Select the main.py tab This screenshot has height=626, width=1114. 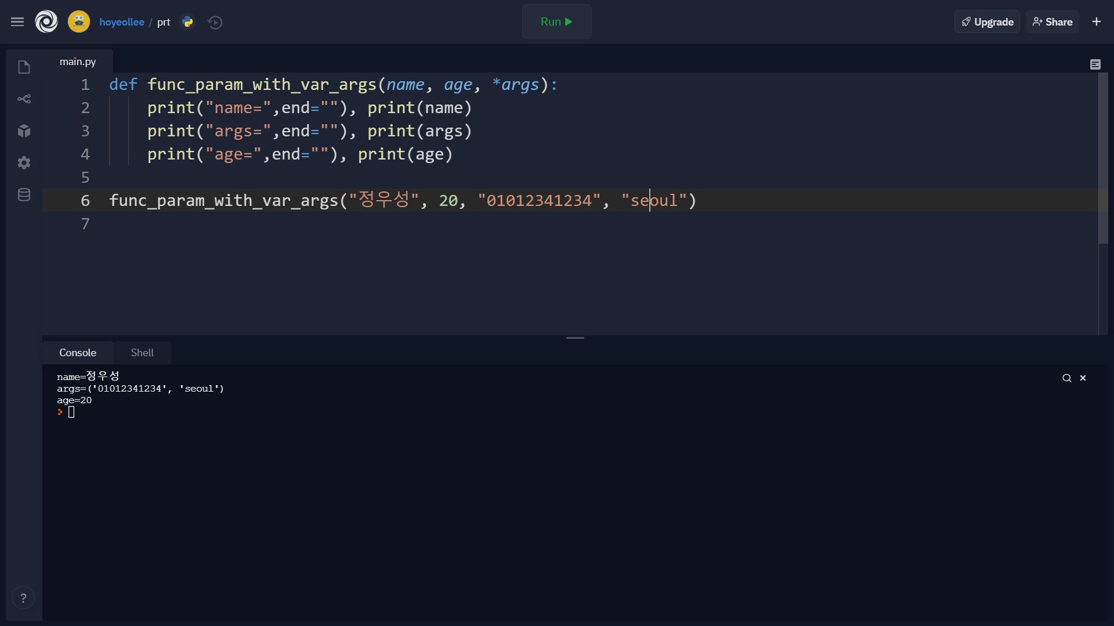point(77,61)
